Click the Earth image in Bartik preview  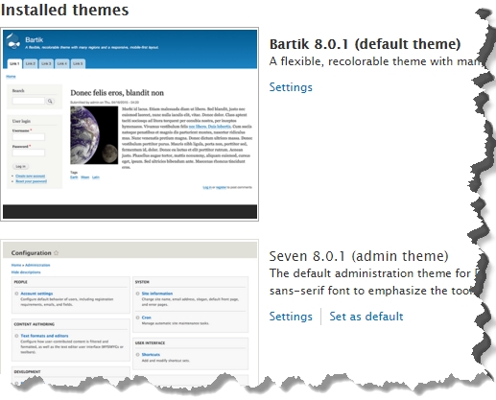tap(94, 135)
